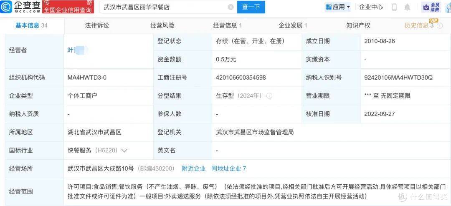Click the 所属地区 value 湖北省武汉市武昌区
This screenshot has height=206, width=451.
click(x=94, y=132)
